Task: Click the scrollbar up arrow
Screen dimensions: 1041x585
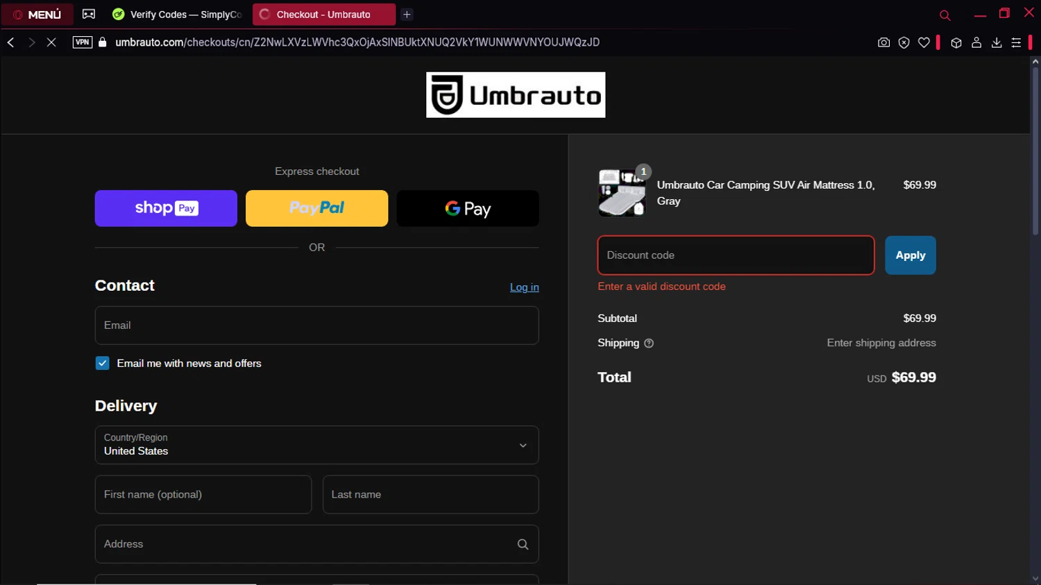Action: (1035, 62)
